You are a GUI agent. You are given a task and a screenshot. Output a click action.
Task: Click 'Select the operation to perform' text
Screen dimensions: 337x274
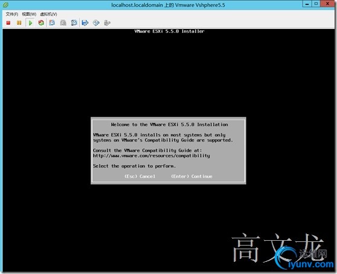click(134, 166)
